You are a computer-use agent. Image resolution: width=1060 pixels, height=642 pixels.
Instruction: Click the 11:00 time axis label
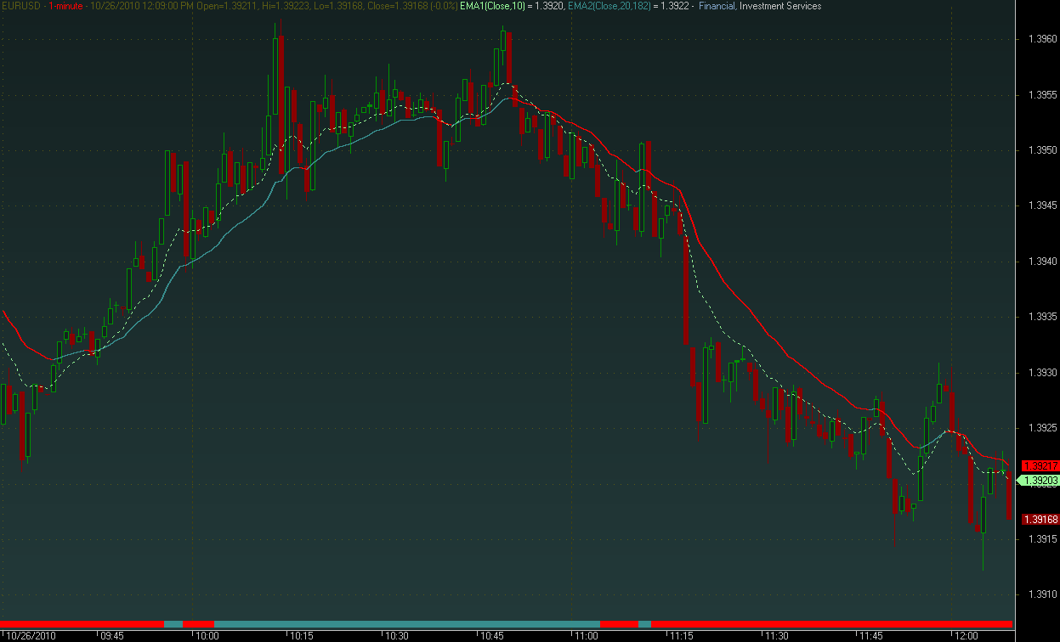(x=587, y=635)
